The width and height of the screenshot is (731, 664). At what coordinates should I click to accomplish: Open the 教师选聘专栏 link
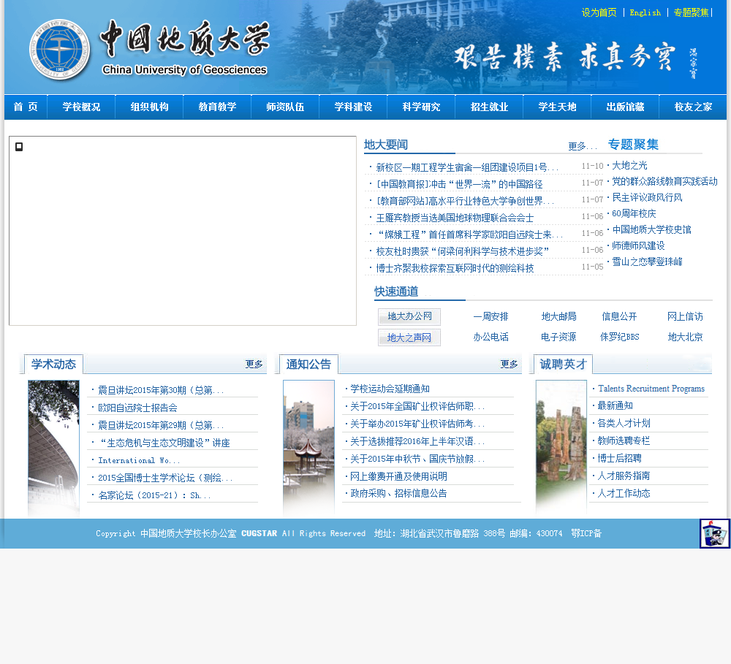(624, 440)
